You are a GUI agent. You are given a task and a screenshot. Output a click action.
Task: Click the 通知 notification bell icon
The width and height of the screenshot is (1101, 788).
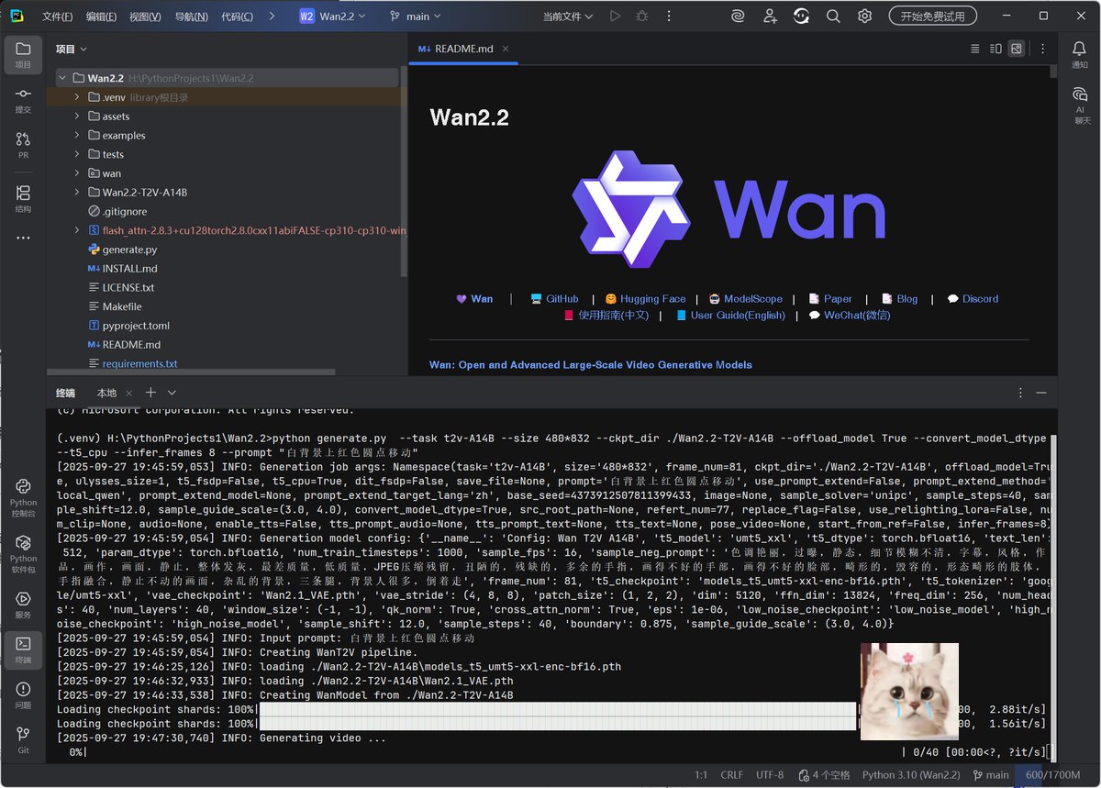[1079, 50]
